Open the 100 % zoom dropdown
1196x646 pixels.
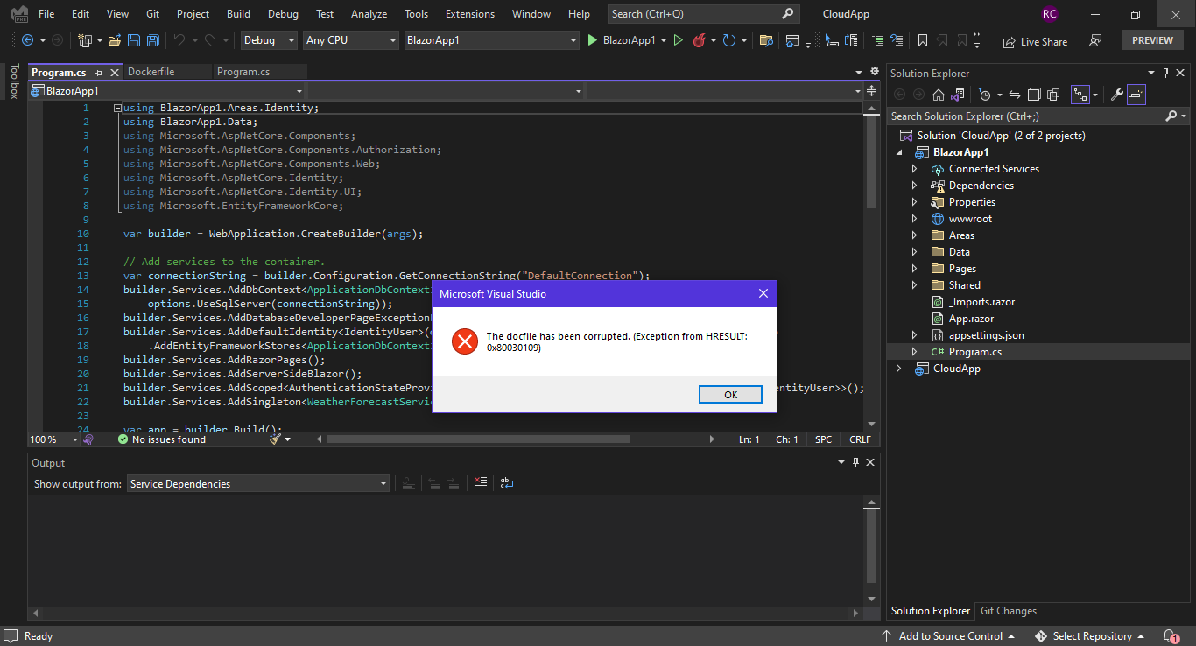coord(54,439)
